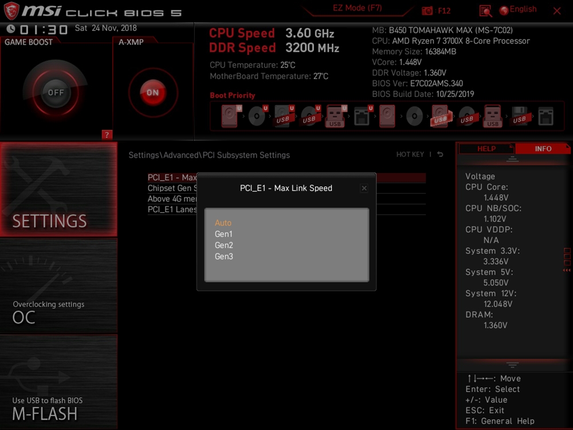573x430 pixels.
Task: Click the BIOS Ver E7C02AMS.340 text
Action: (417, 83)
